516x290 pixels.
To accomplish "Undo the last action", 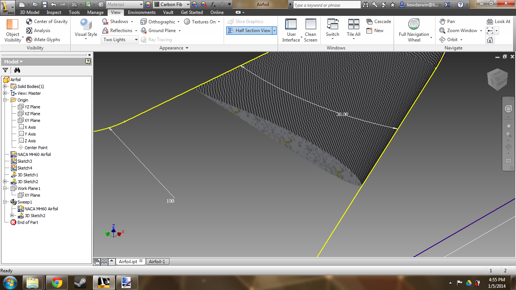I will coord(53,5).
